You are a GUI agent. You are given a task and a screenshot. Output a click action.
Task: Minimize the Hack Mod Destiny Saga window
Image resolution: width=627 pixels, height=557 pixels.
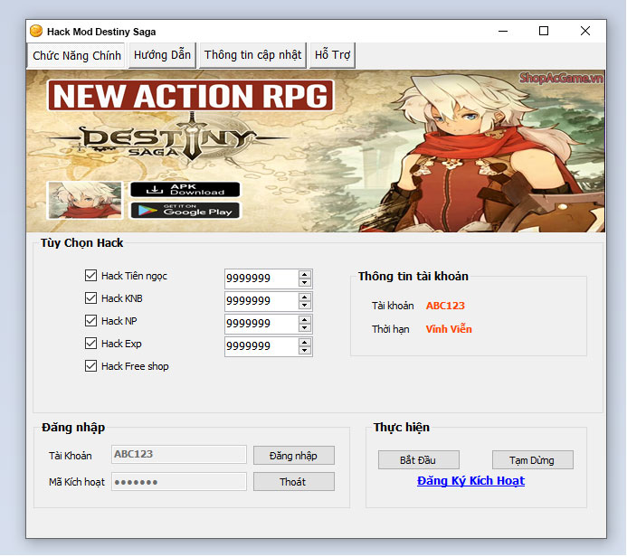tap(503, 31)
